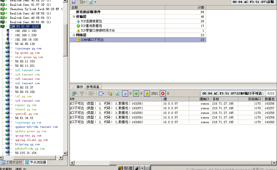Image resolution: width=277 pixels, height=170 pixels.
Task: Collapse the 传输层 group
Action: pyautogui.click(x=74, y=16)
